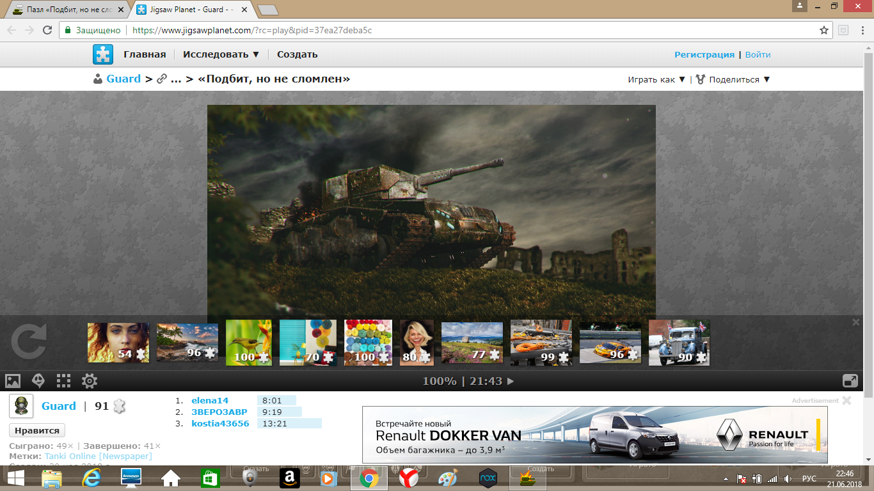Click the ellipsis in the breadcrumb
This screenshot has height=491, width=874.
click(176, 79)
